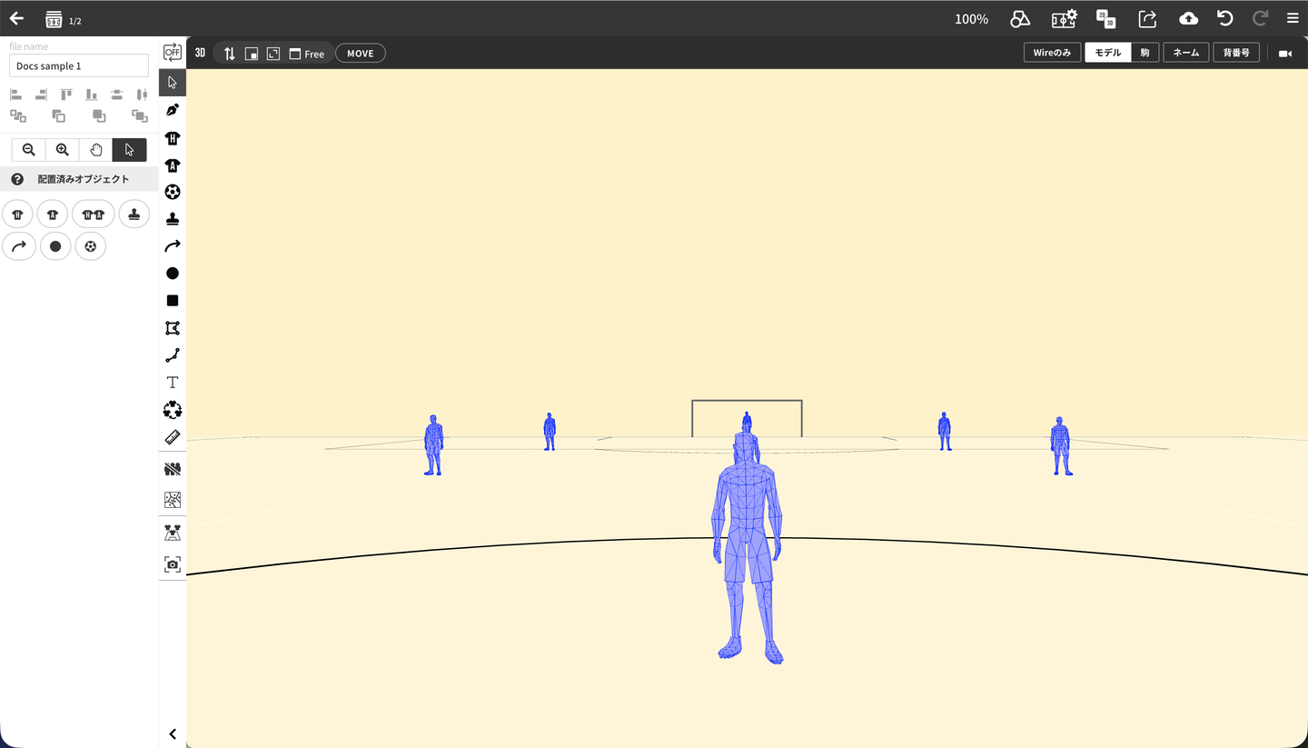1308x748 pixels.
Task: Click the MOVE button
Action: [361, 54]
